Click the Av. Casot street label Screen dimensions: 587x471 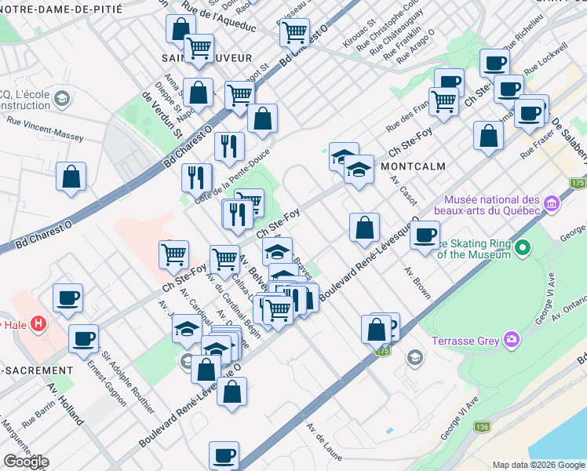tap(403, 191)
